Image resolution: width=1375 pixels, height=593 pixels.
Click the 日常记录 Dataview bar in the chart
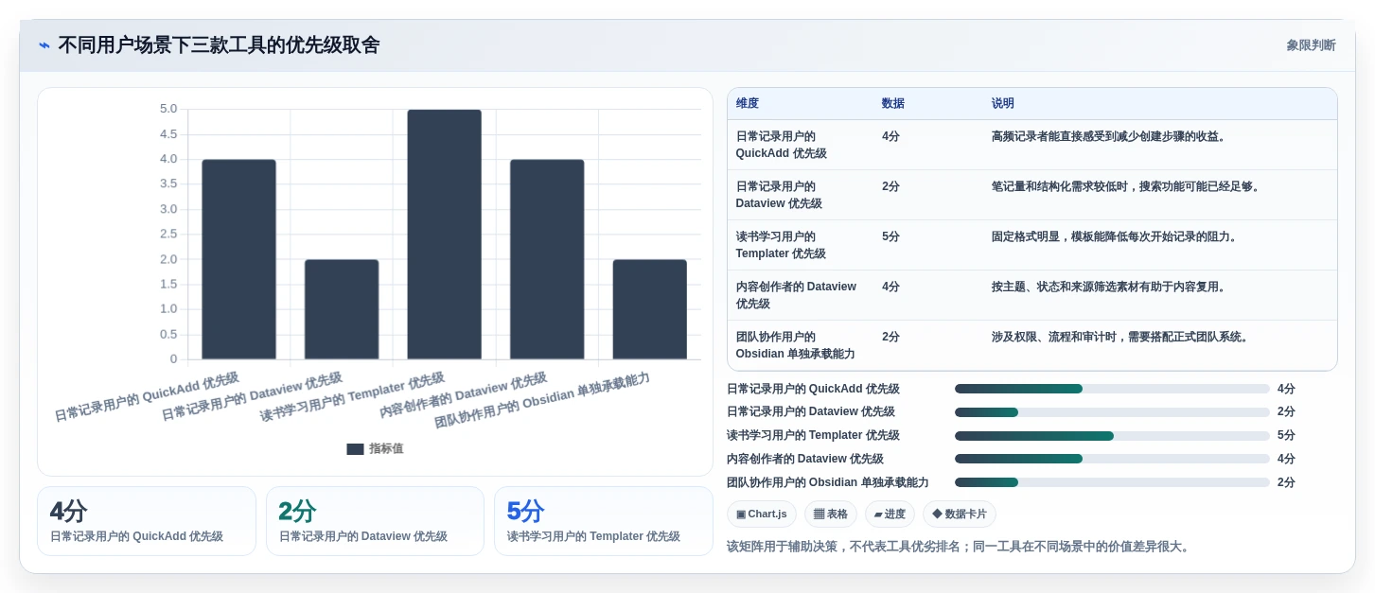coord(342,309)
